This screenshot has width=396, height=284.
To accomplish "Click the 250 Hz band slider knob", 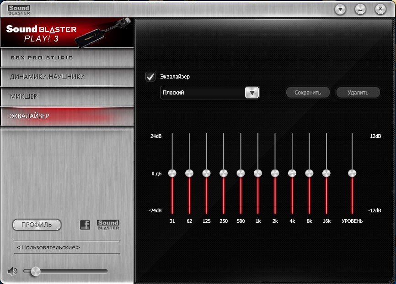I will tap(224, 173).
